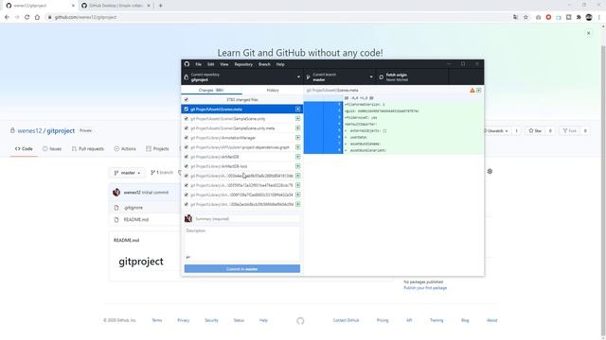Open the Repository menu in GitHub Desktop

243,64
